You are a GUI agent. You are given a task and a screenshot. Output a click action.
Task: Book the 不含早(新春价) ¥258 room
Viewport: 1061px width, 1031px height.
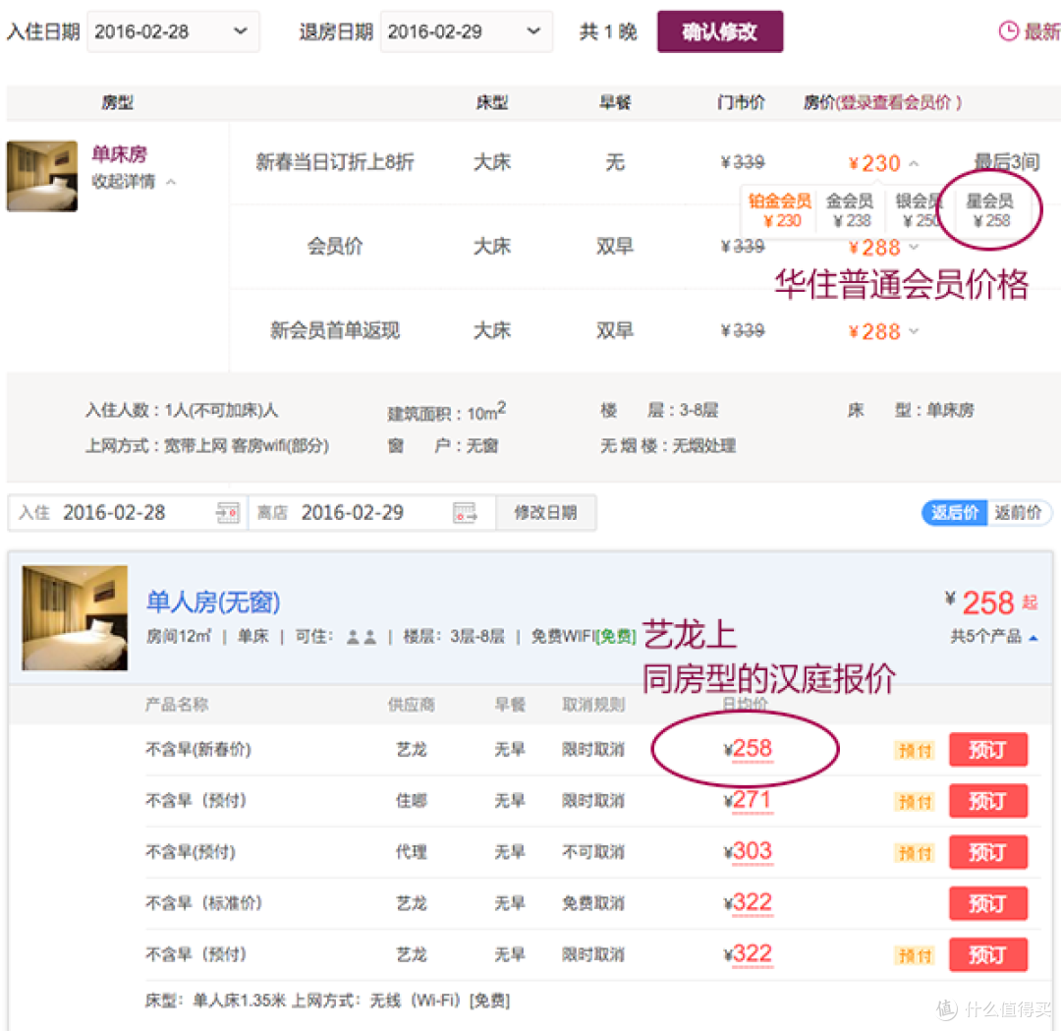tap(988, 749)
